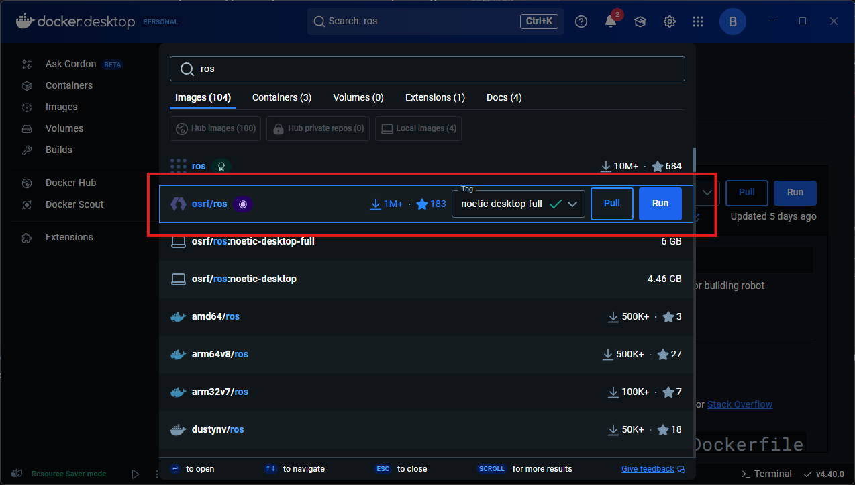Click the whale icon beside dustynv/ros

point(178,430)
